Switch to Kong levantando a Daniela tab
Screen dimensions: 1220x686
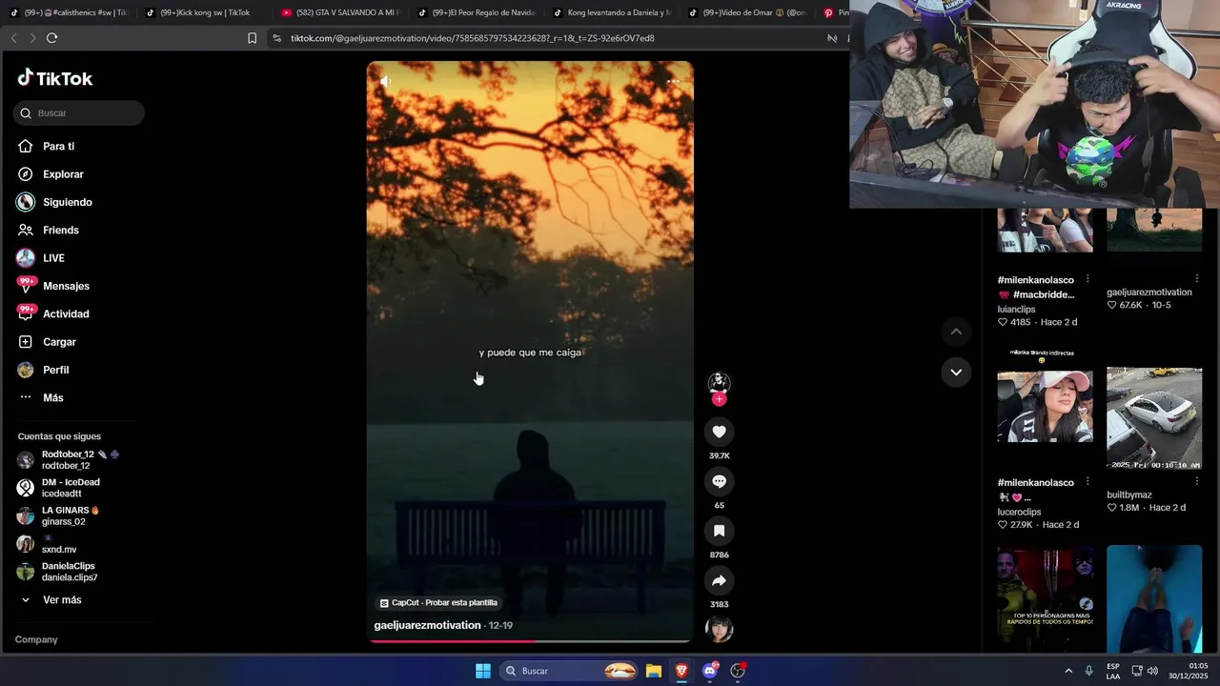[612, 12]
